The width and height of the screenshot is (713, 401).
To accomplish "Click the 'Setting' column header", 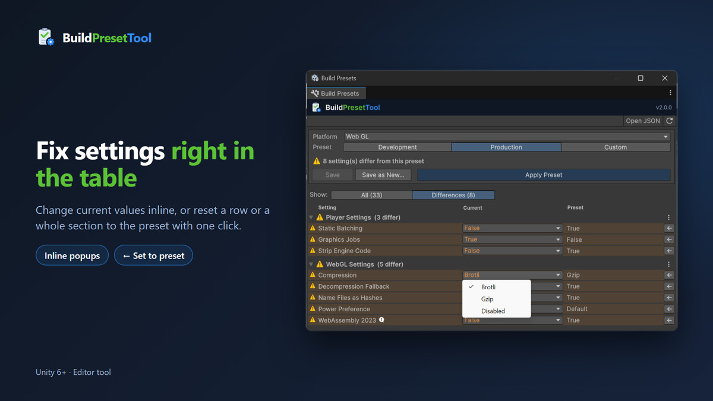I will pyautogui.click(x=327, y=207).
